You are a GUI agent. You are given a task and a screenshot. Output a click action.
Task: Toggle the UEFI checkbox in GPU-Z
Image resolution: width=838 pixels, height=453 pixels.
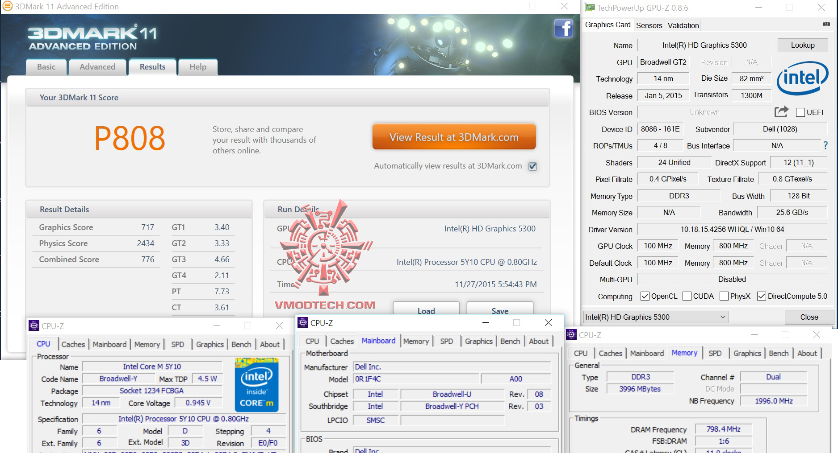coord(800,112)
